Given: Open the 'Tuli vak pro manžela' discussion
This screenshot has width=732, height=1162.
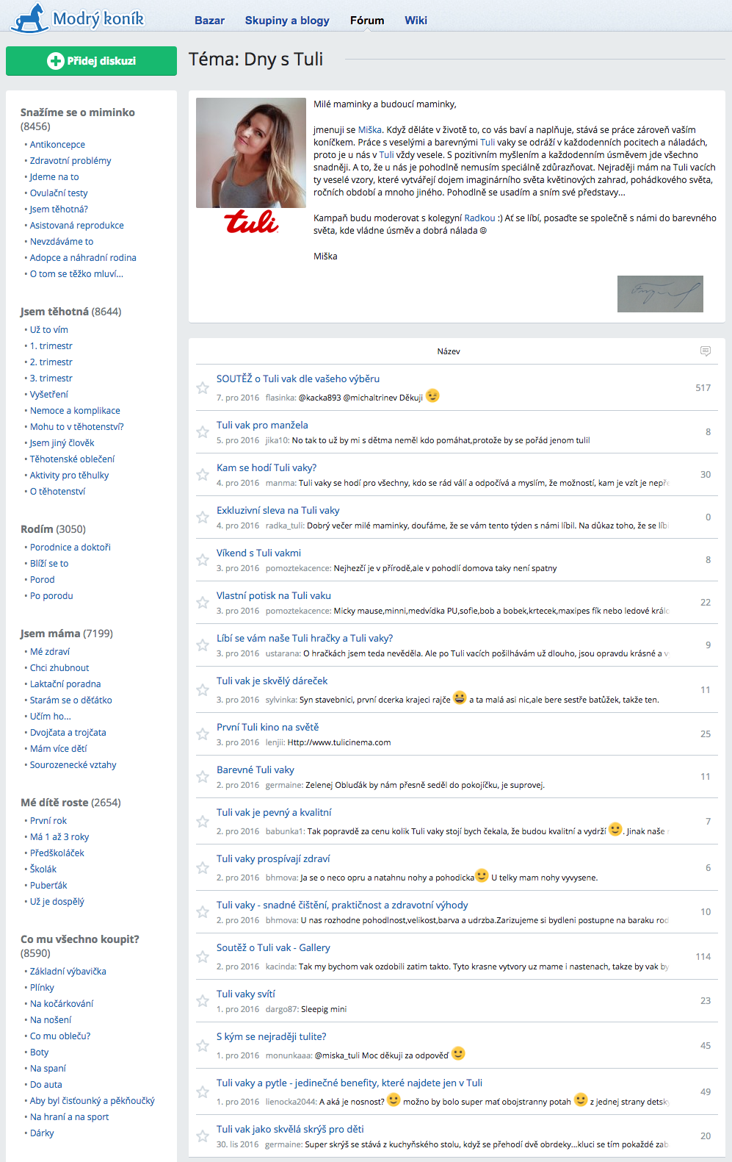Looking at the screenshot, I should [262, 425].
